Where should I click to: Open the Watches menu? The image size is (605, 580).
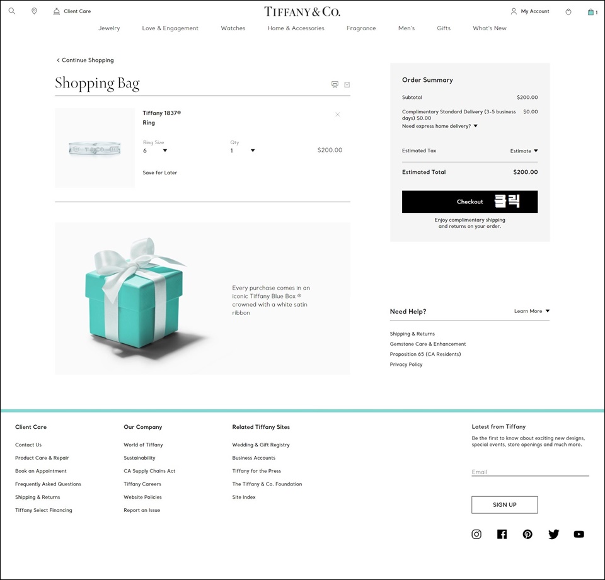233,28
